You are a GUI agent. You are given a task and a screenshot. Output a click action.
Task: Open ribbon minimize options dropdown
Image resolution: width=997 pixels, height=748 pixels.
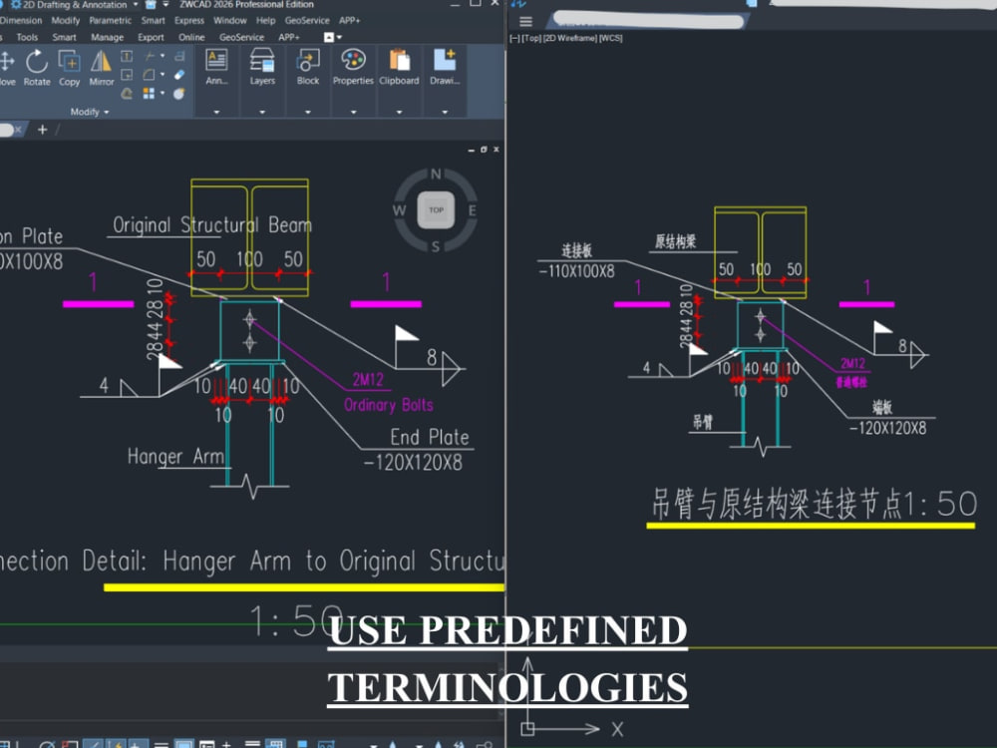click(x=340, y=38)
